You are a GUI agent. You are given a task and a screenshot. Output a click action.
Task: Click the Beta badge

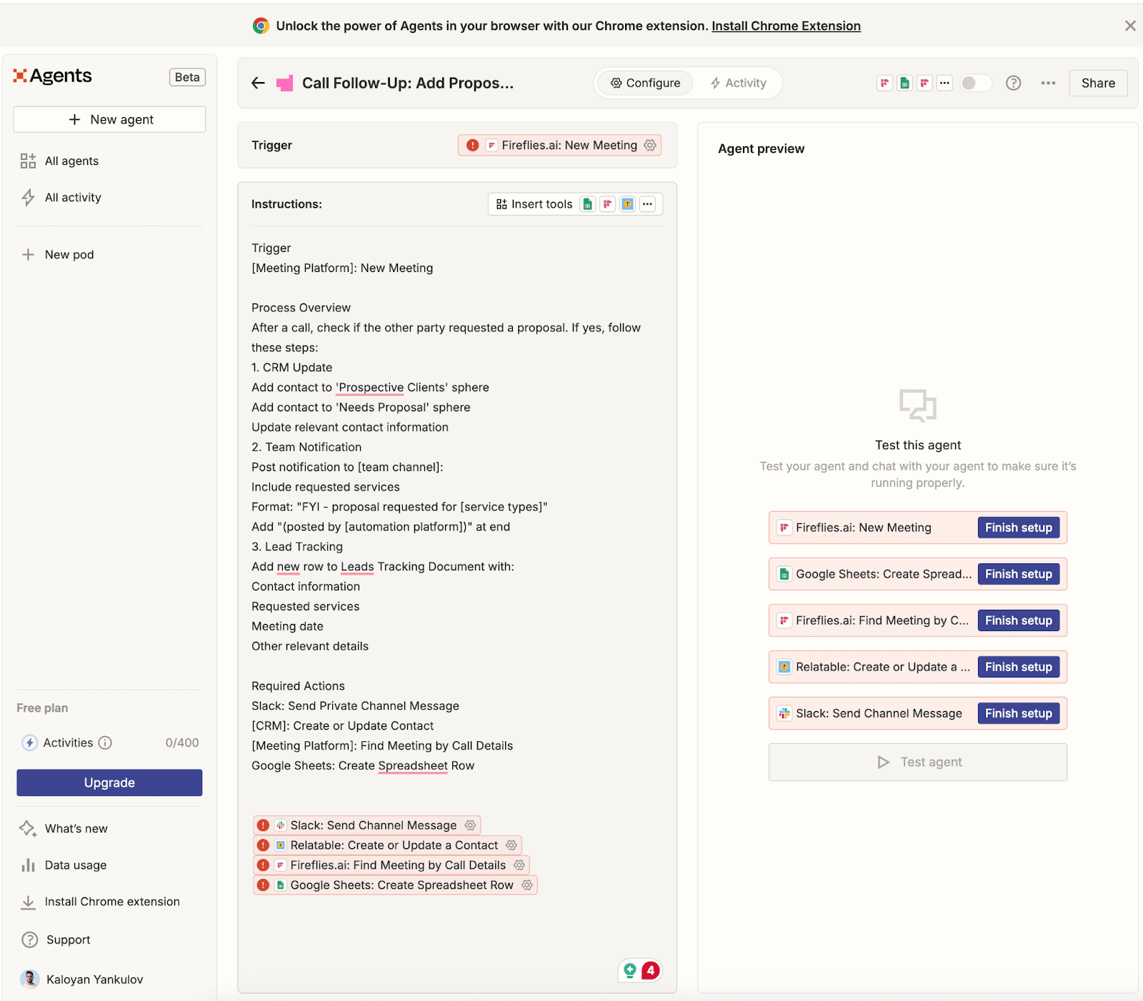[187, 77]
